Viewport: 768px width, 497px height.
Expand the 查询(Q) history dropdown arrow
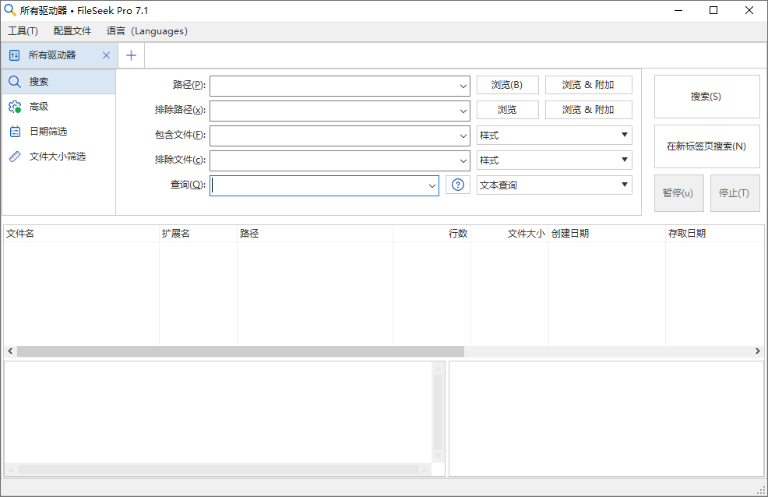[x=432, y=185]
